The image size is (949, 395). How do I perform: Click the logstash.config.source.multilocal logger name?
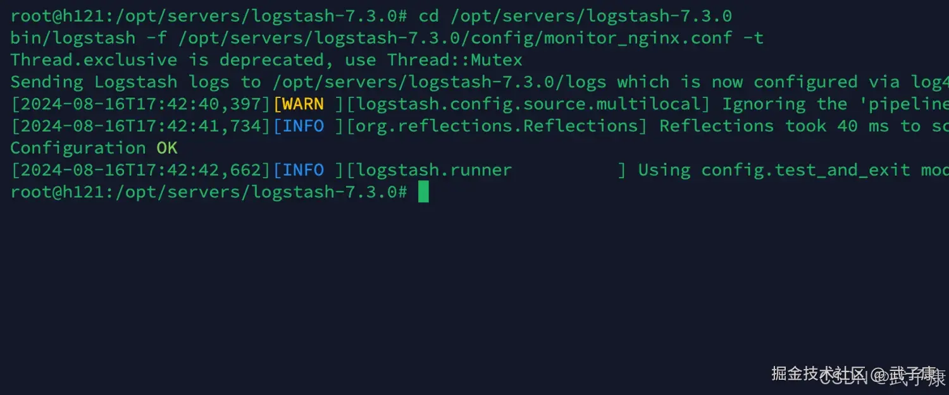pyautogui.click(x=528, y=104)
